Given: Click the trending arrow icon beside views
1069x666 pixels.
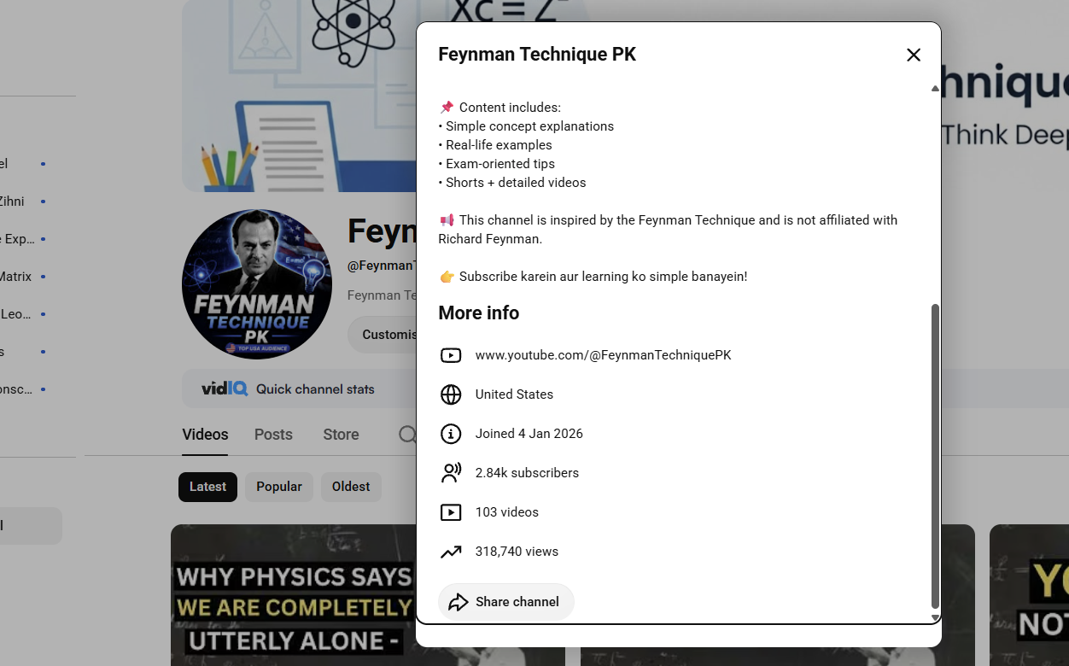Looking at the screenshot, I should [x=451, y=552].
